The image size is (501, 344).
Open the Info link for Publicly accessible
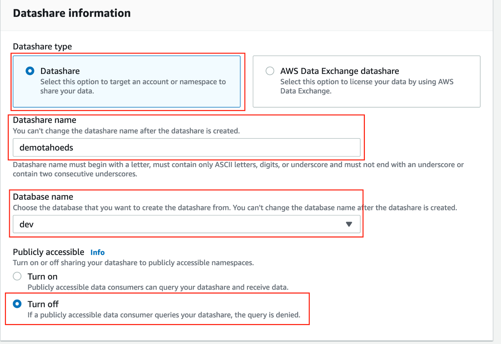[97, 252]
